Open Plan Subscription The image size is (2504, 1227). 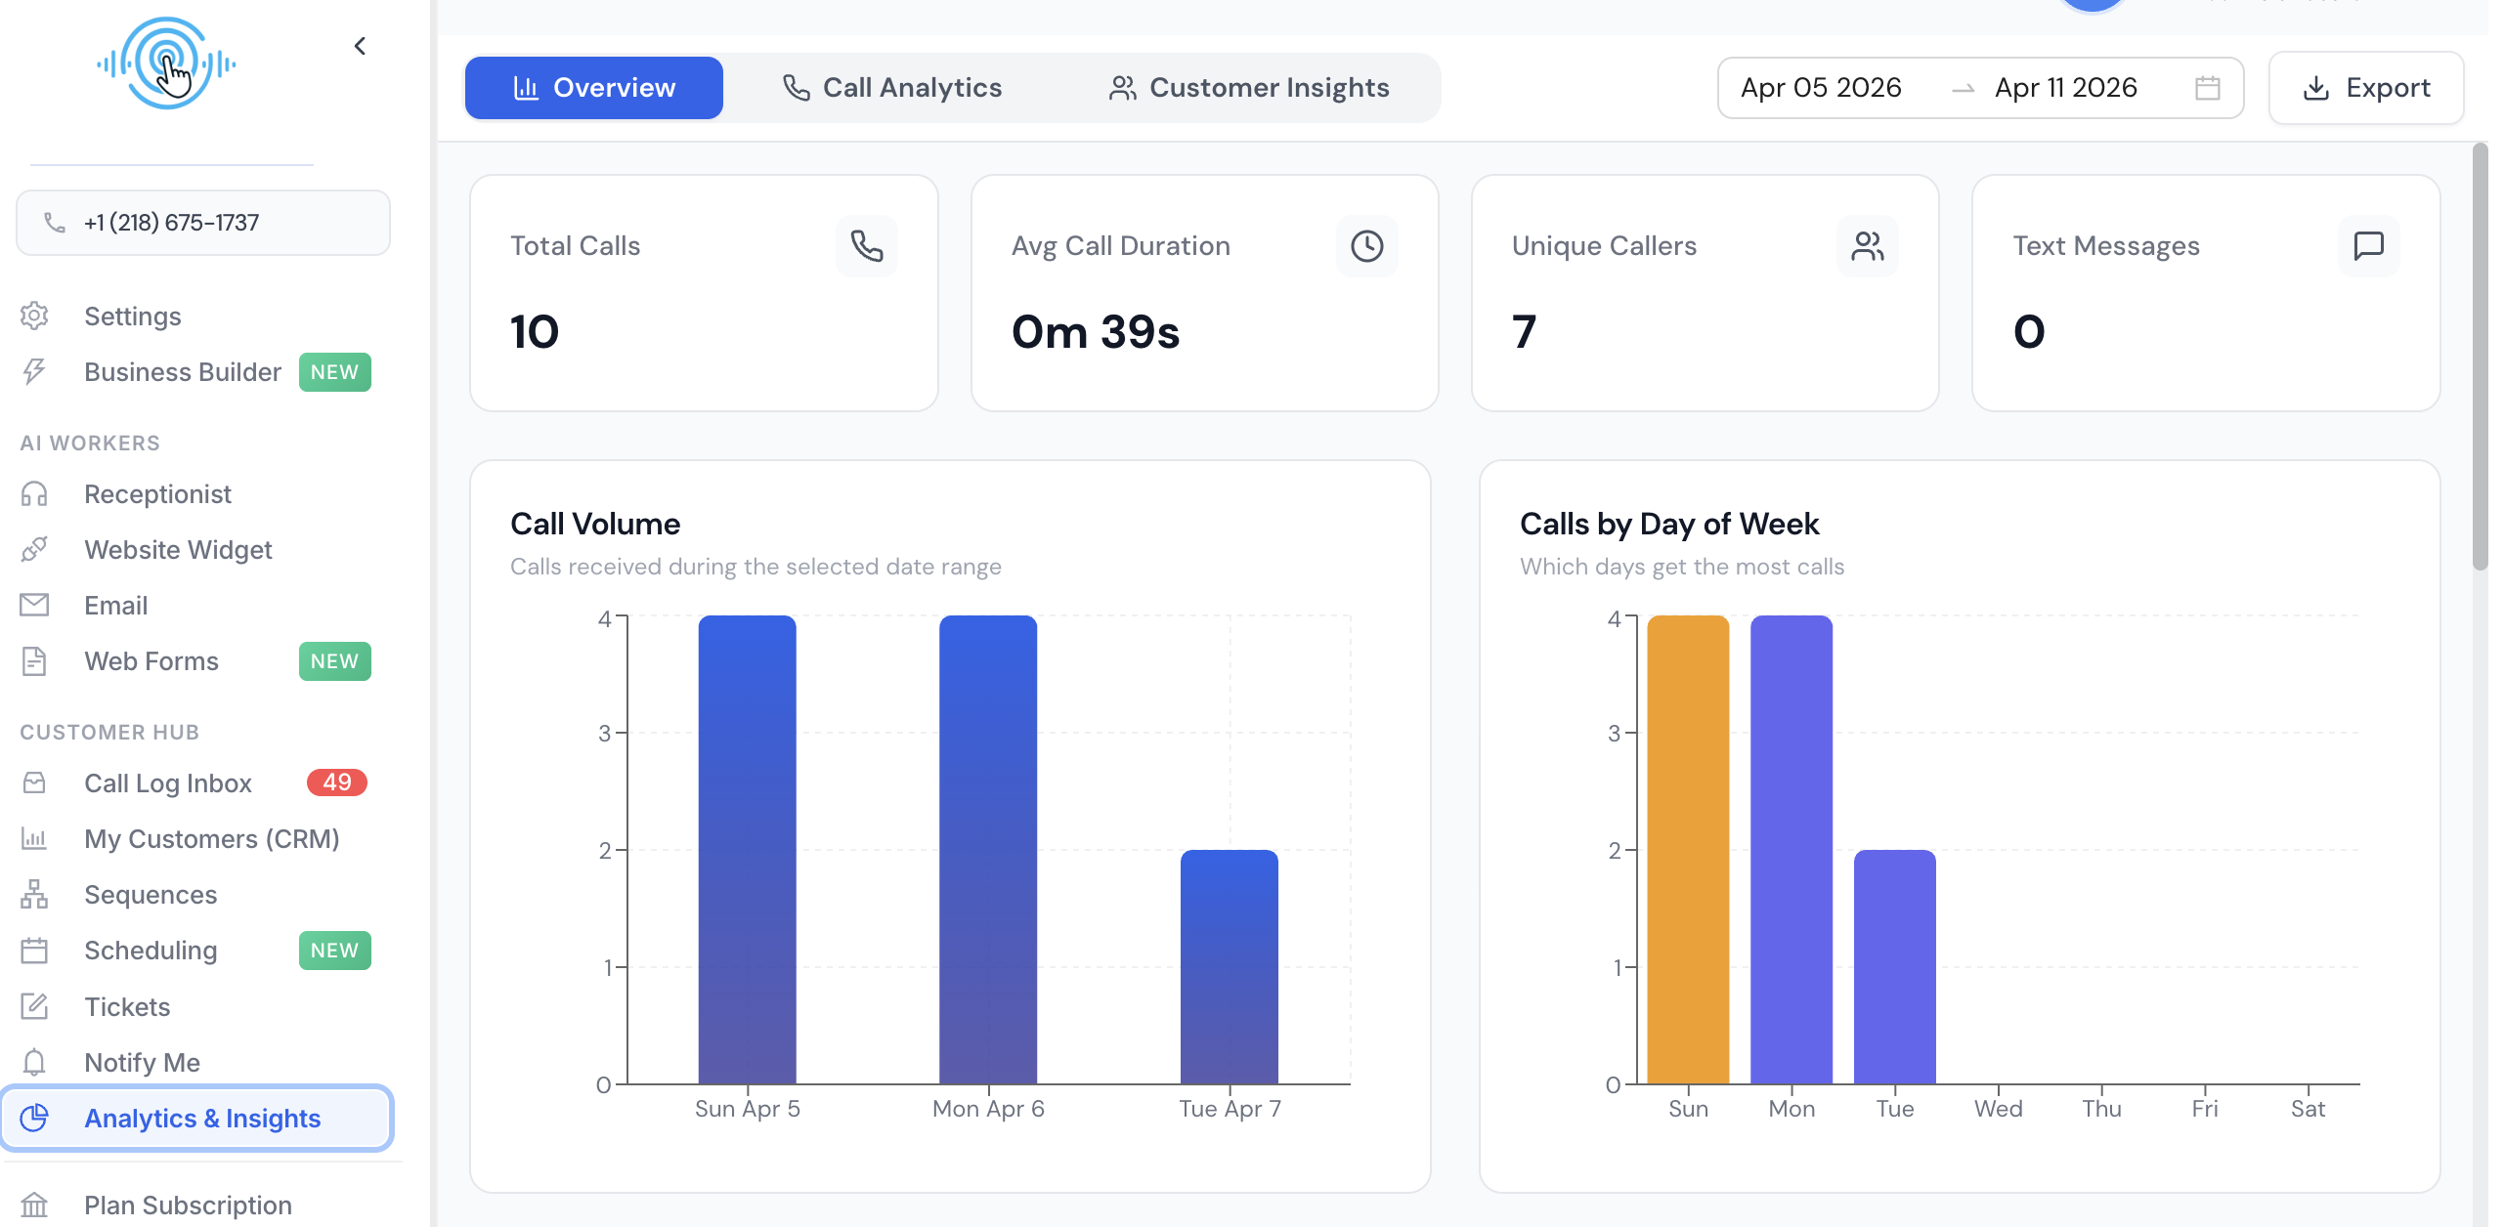[188, 1205]
